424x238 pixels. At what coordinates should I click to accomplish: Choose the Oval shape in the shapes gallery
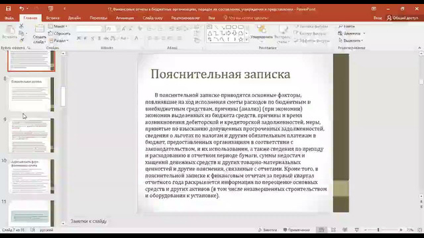235,27
